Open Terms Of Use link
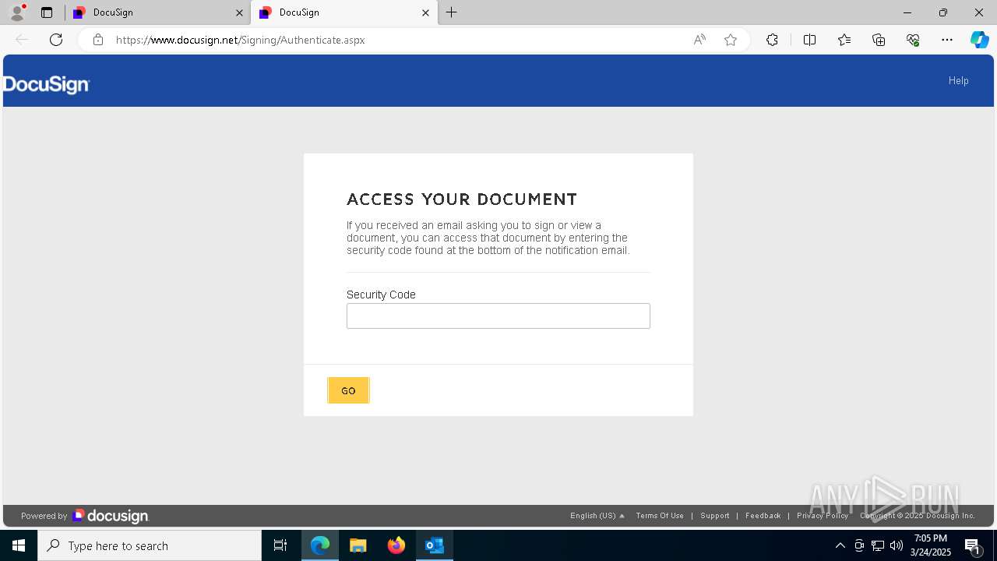The image size is (997, 561). pyautogui.click(x=660, y=516)
